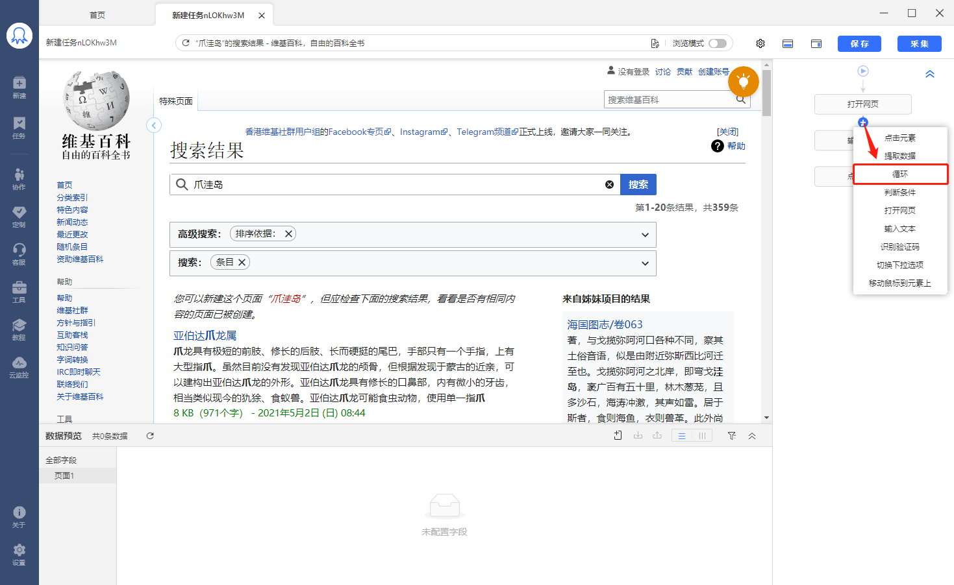Click the side panel layout icon
This screenshot has height=585, width=954.
(x=816, y=43)
